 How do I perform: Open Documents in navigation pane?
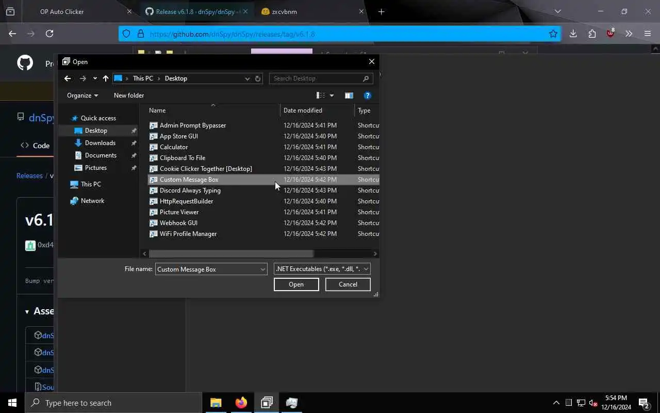(101, 155)
